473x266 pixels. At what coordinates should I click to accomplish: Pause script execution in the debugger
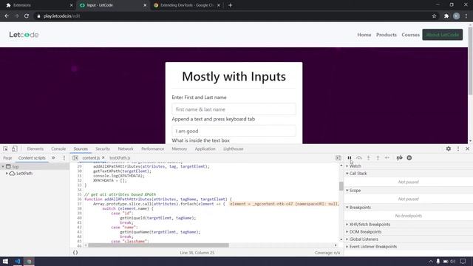point(350,157)
